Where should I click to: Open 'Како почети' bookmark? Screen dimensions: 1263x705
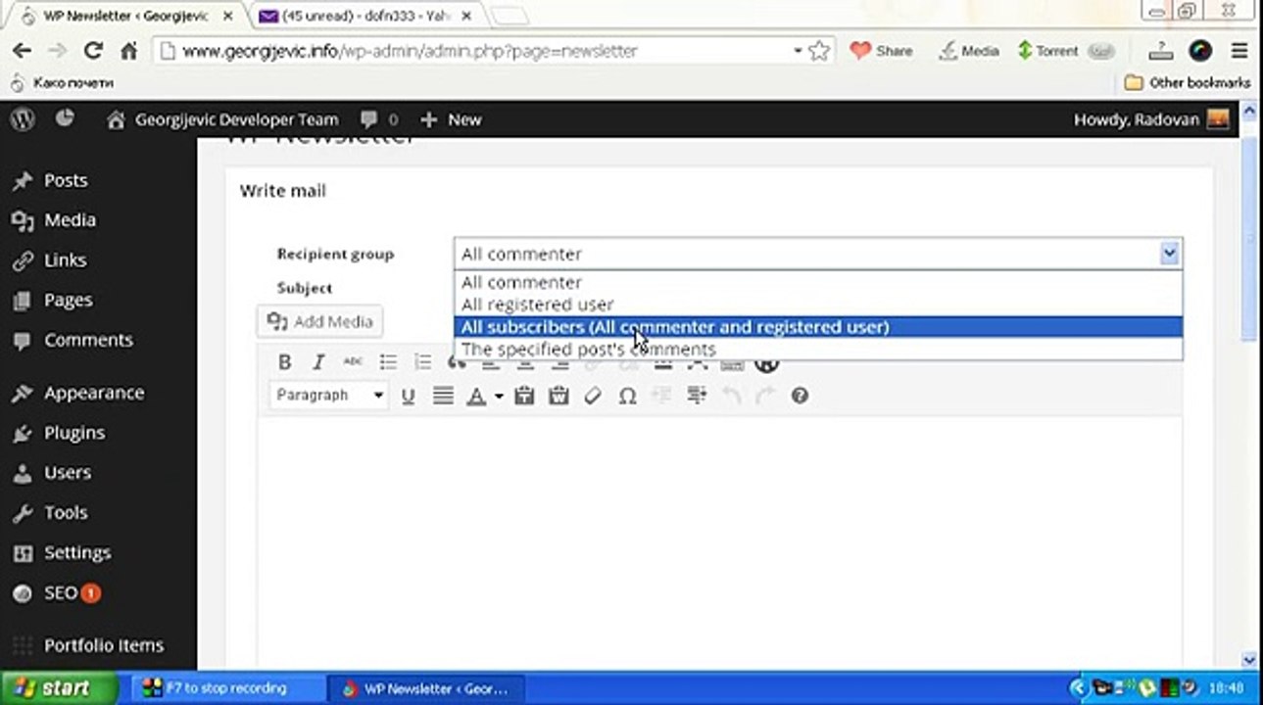63,82
